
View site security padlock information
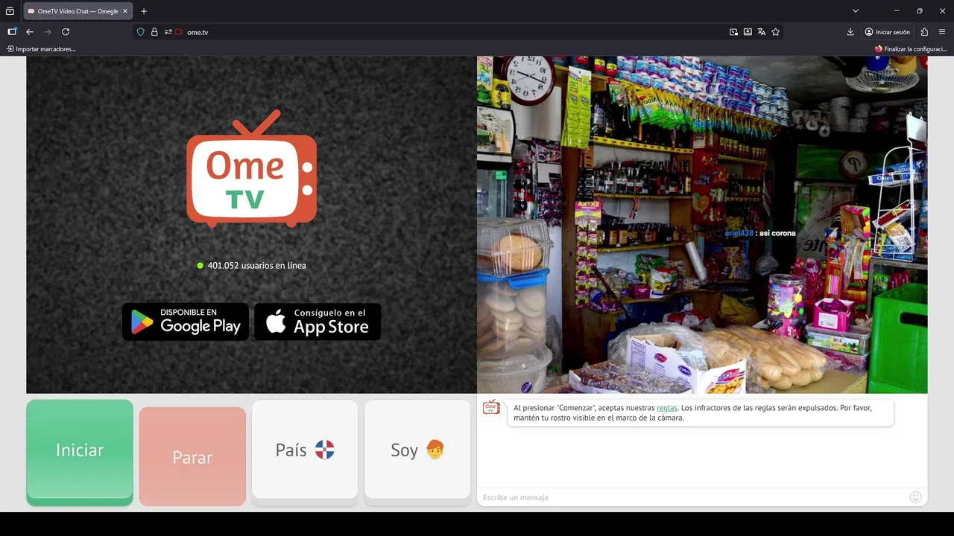pyautogui.click(x=154, y=32)
